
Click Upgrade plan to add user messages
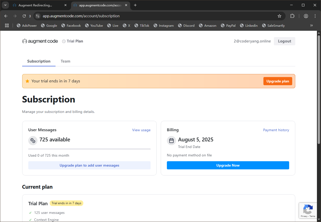pos(89,165)
